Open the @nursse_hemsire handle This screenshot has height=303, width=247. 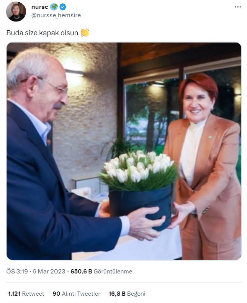[56, 15]
